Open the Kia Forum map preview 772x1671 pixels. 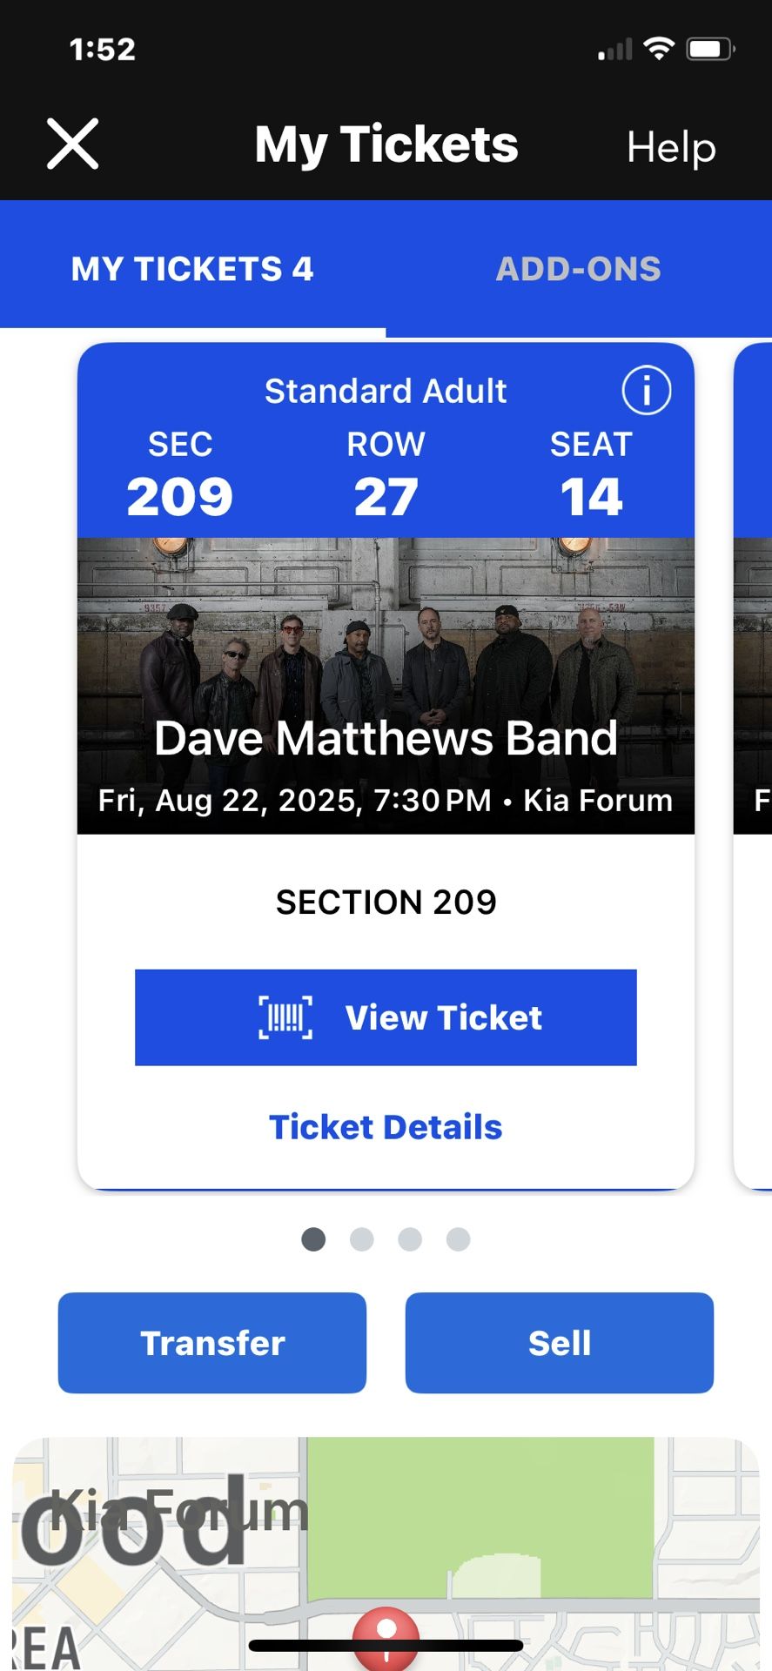click(x=487, y=1532)
